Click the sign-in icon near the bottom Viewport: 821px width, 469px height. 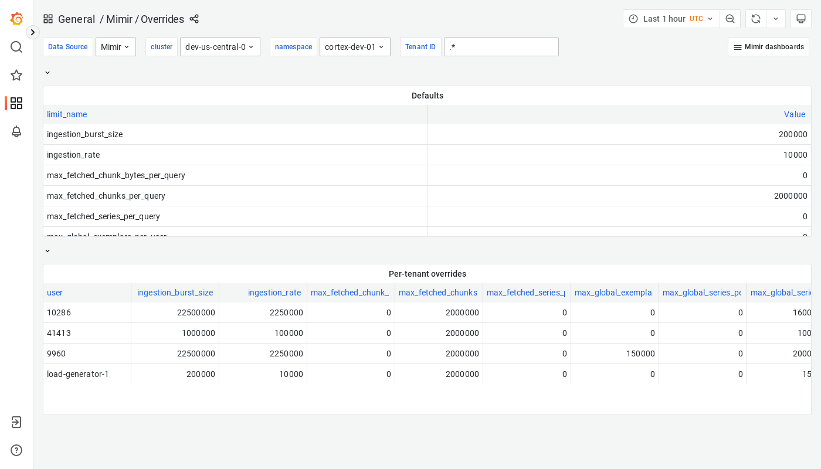[16, 422]
